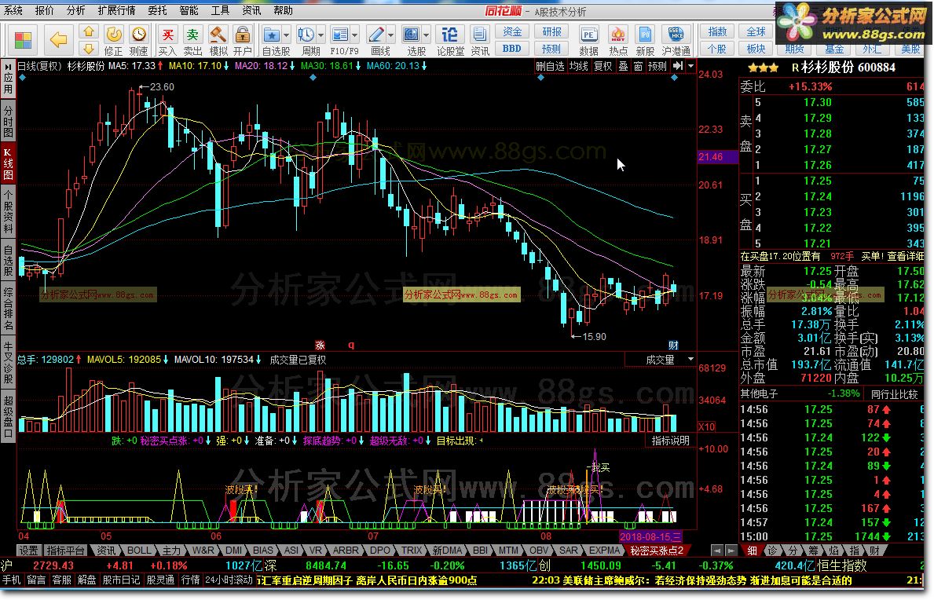934x600 pixels.
Task: Click the BBD button
Action: (512, 49)
